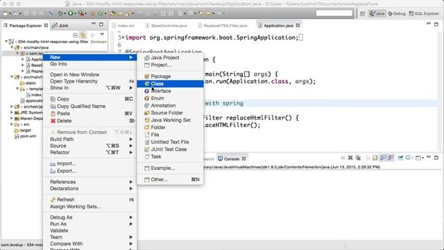
Task: Select Folder in the New submenu
Action: click(x=170, y=127)
